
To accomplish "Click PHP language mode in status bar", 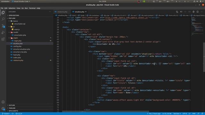I will coord(194,114).
